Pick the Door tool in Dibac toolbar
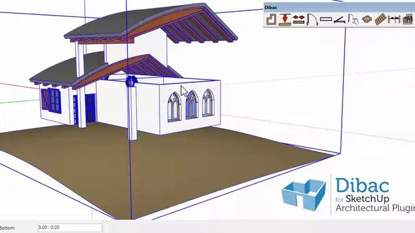 coord(313,19)
